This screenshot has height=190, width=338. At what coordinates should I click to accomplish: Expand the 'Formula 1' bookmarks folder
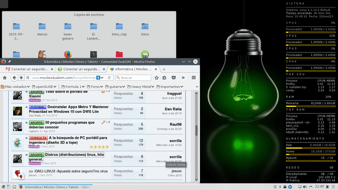73,87
